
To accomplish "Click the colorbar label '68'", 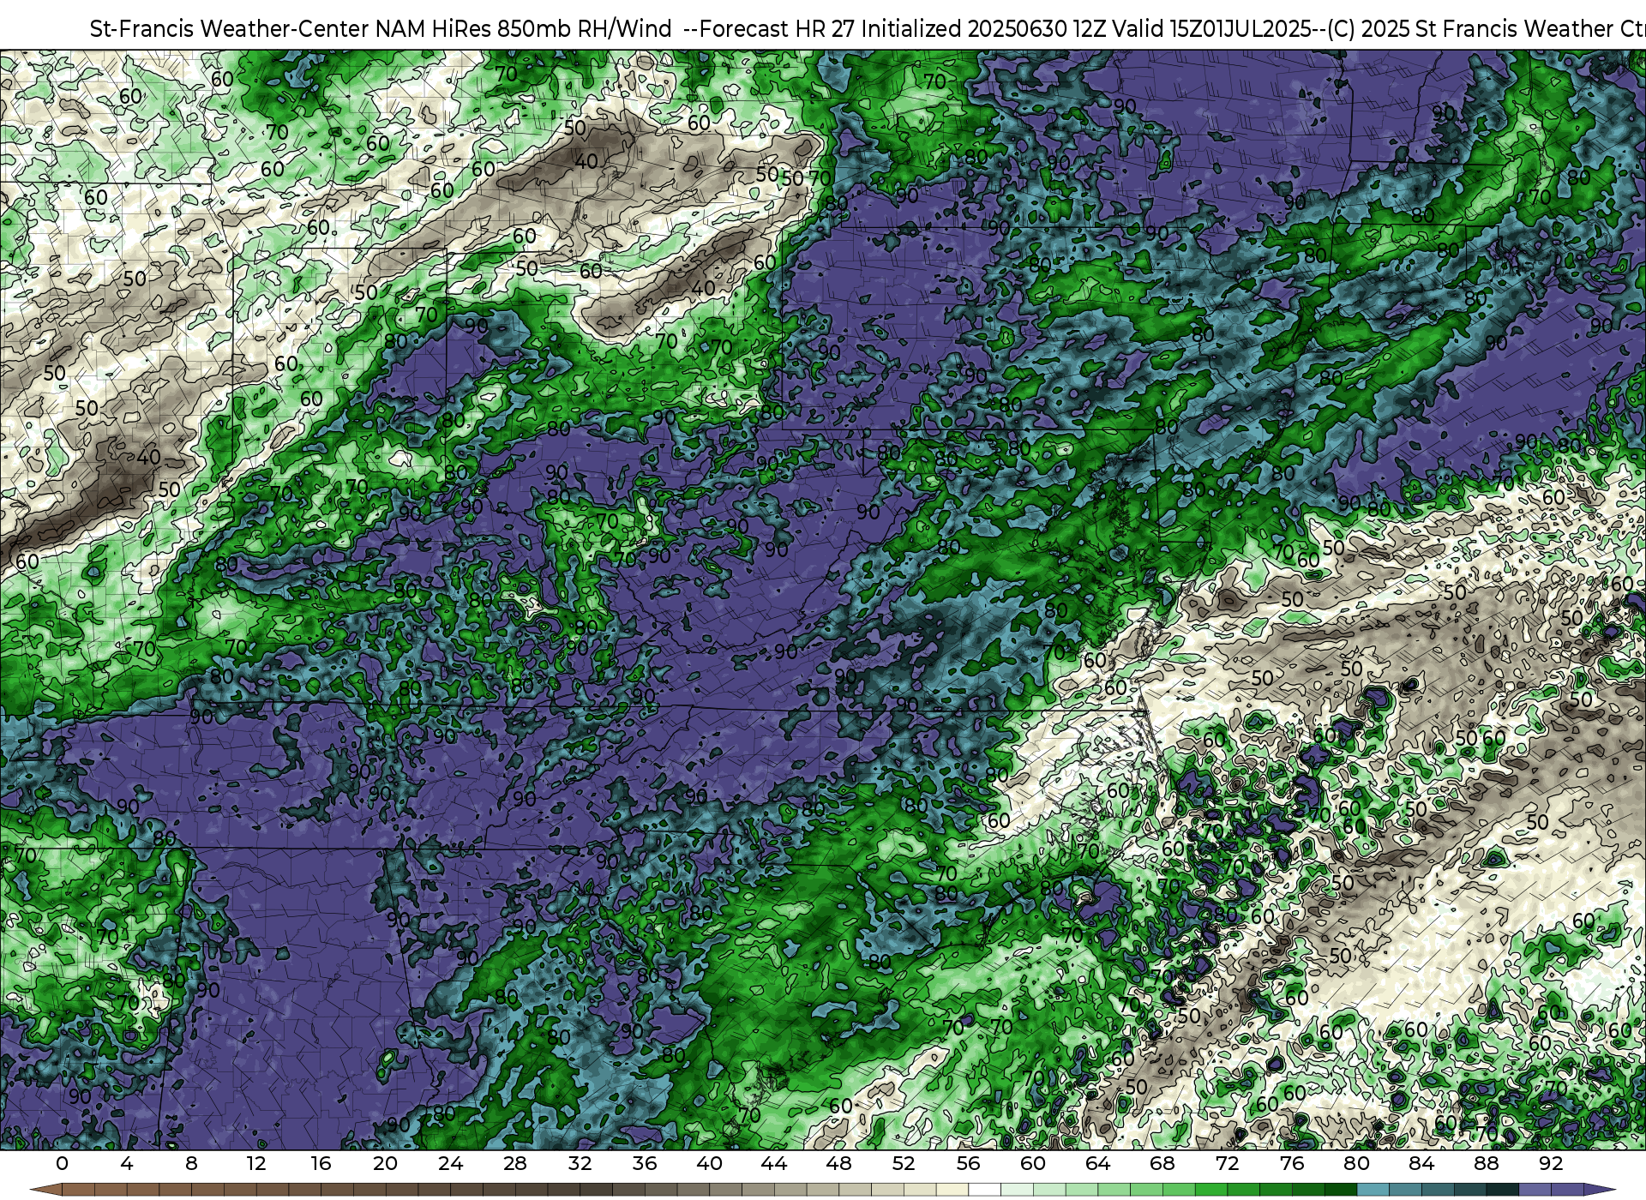I will coord(1162,1163).
